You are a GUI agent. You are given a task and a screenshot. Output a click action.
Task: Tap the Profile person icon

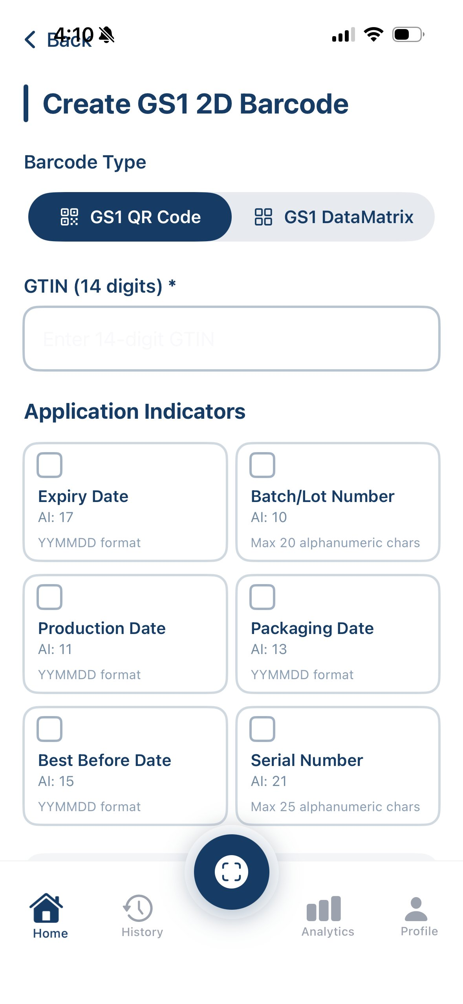click(416, 909)
